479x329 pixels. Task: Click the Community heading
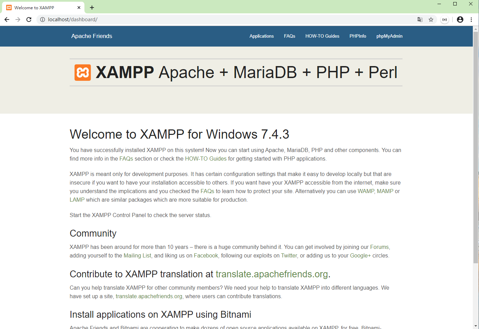tap(93, 233)
